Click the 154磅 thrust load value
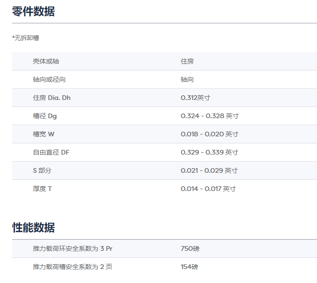The height and width of the screenshot is (283, 317). coord(189,267)
